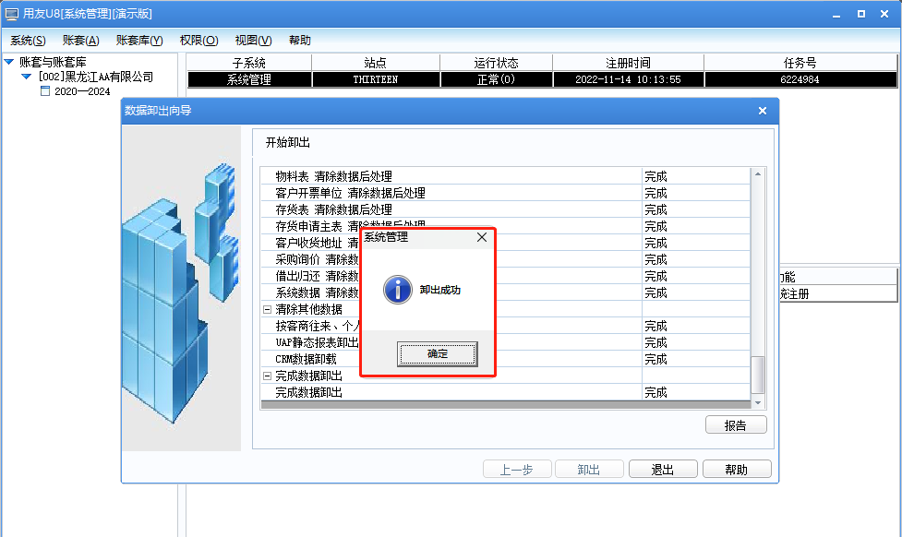Image resolution: width=902 pixels, height=537 pixels.
Task: Maximize the 用友U8 main window
Action: (x=861, y=14)
